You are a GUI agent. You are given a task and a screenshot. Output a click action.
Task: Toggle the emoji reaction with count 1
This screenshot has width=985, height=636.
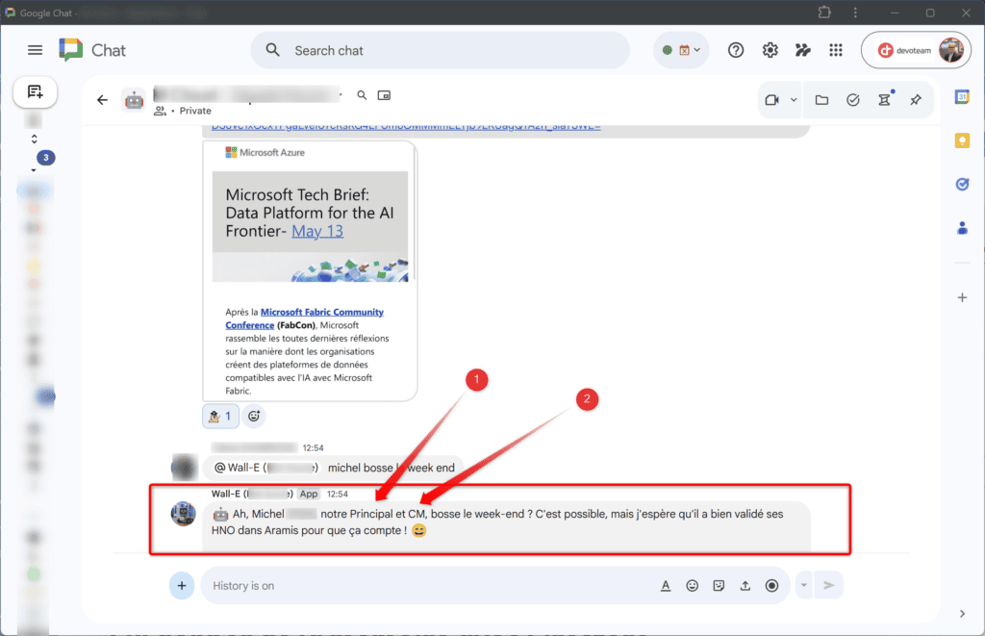pos(220,416)
